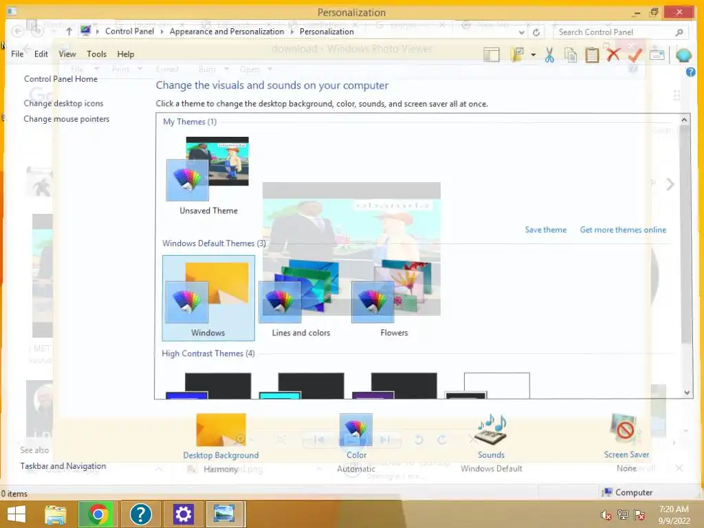Click the Paste clipboard icon
Viewport: 704px width, 528px height.
click(x=592, y=55)
